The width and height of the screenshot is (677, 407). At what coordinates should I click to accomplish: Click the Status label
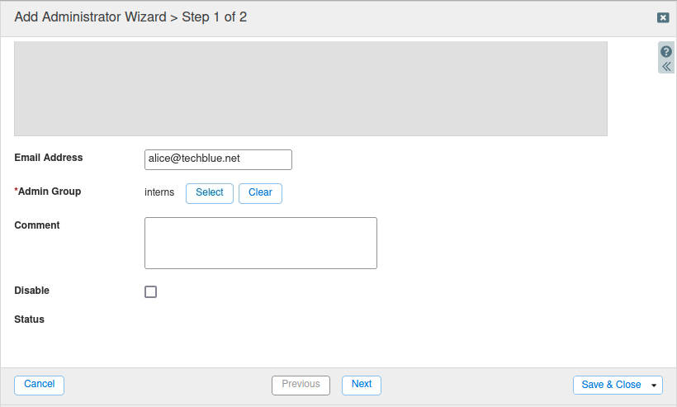[x=30, y=319]
